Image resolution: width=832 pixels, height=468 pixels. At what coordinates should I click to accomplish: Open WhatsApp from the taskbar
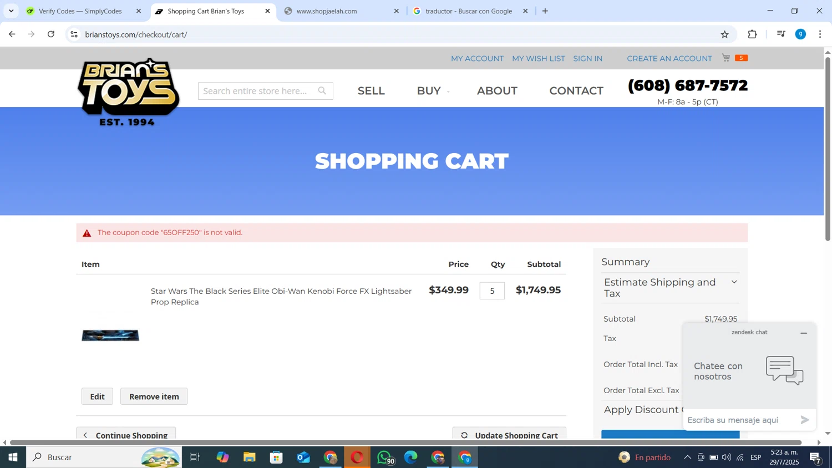point(385,457)
